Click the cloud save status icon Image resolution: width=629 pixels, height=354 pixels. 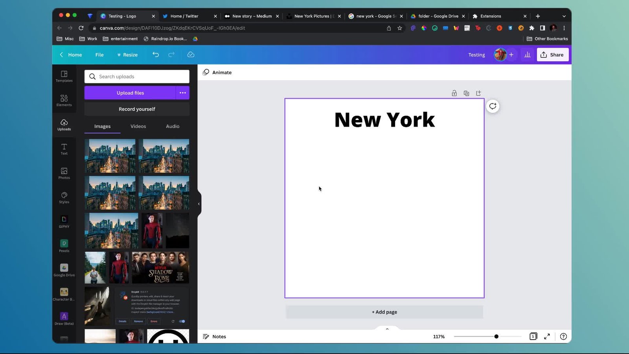191,55
